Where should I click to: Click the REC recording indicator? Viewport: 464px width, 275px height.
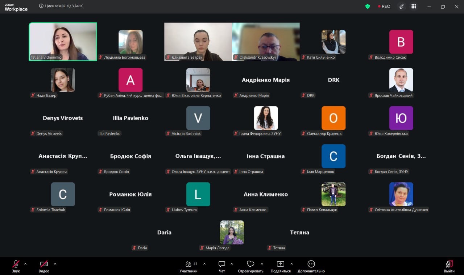point(384,7)
